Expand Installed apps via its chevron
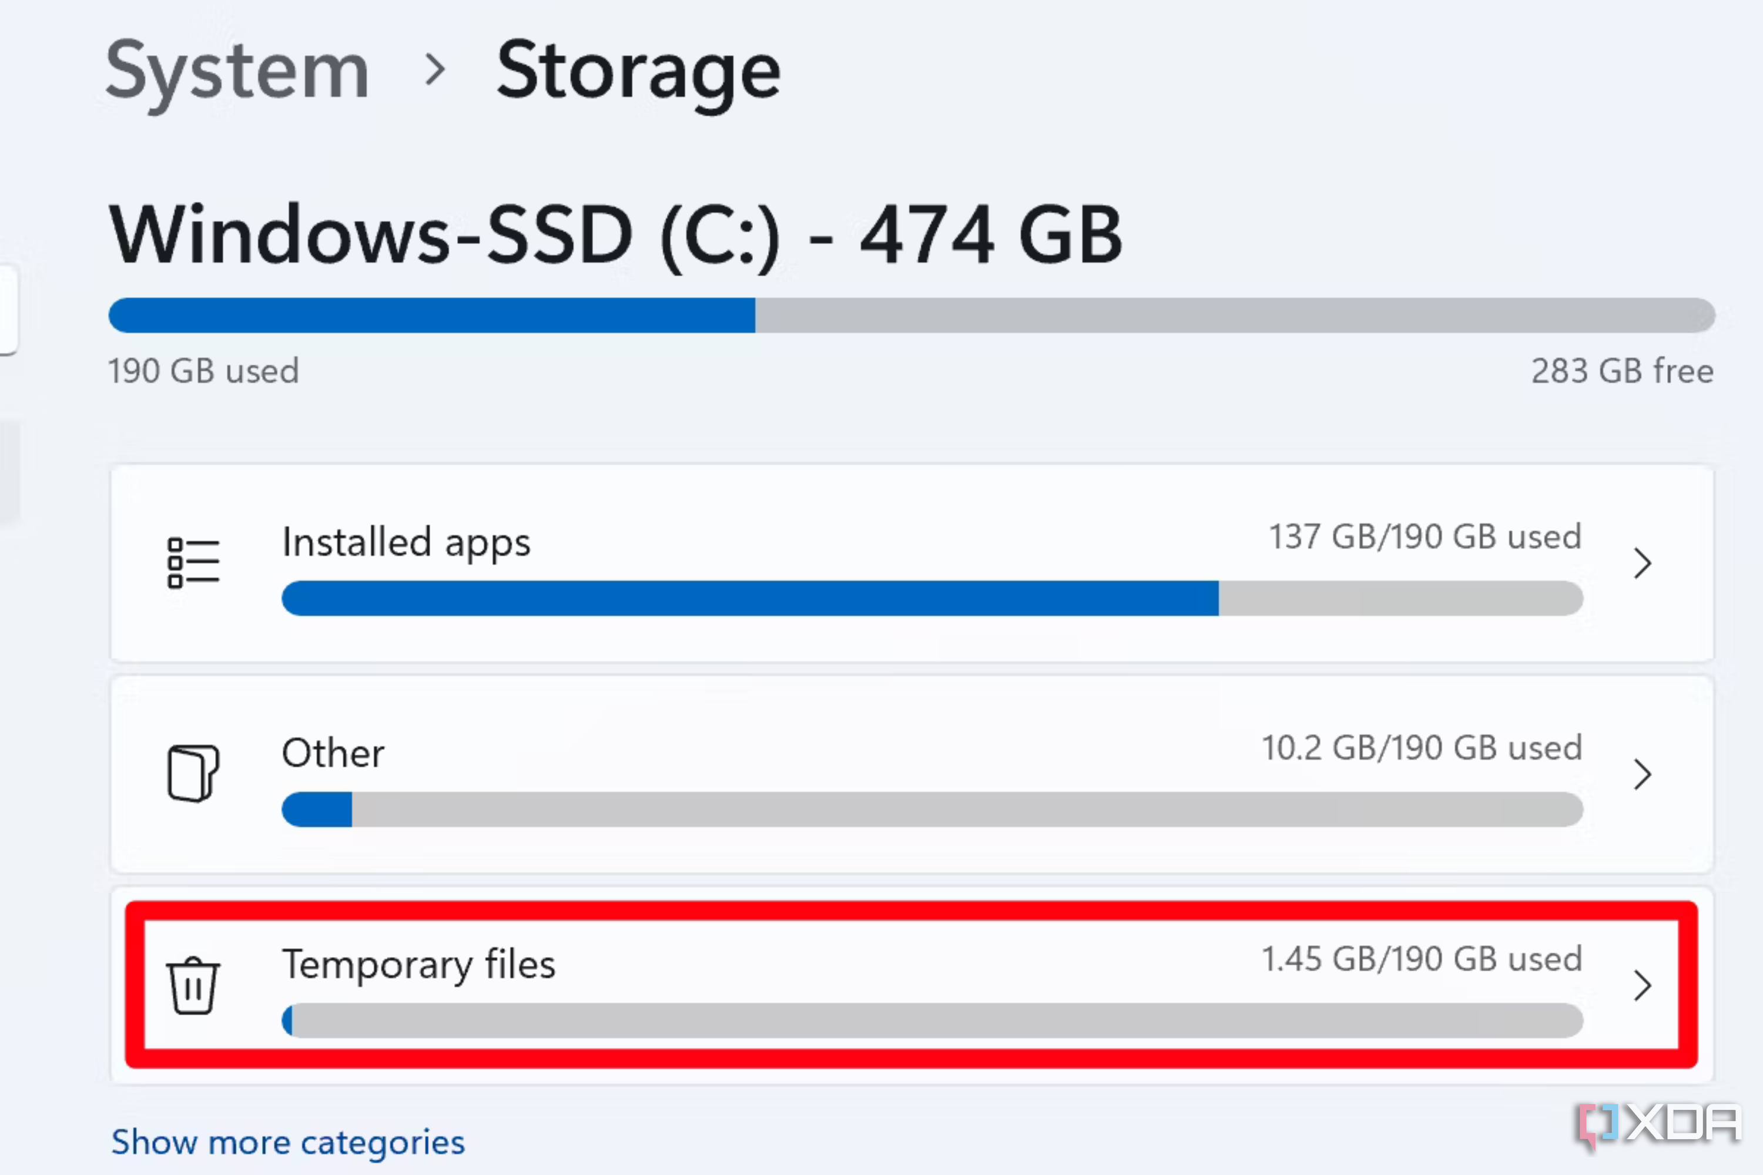 (1644, 563)
